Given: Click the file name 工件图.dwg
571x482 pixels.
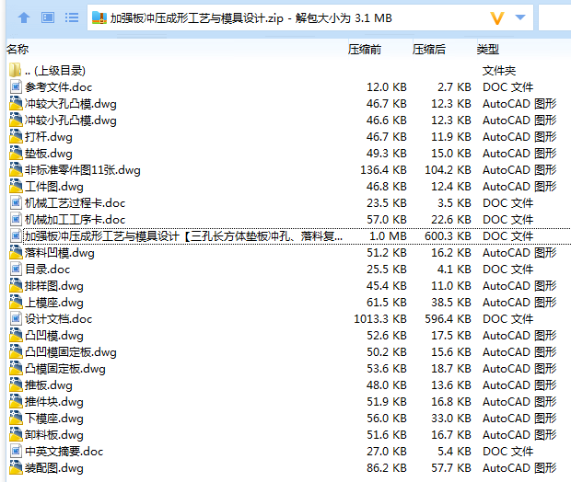Looking at the screenshot, I should [54, 187].
